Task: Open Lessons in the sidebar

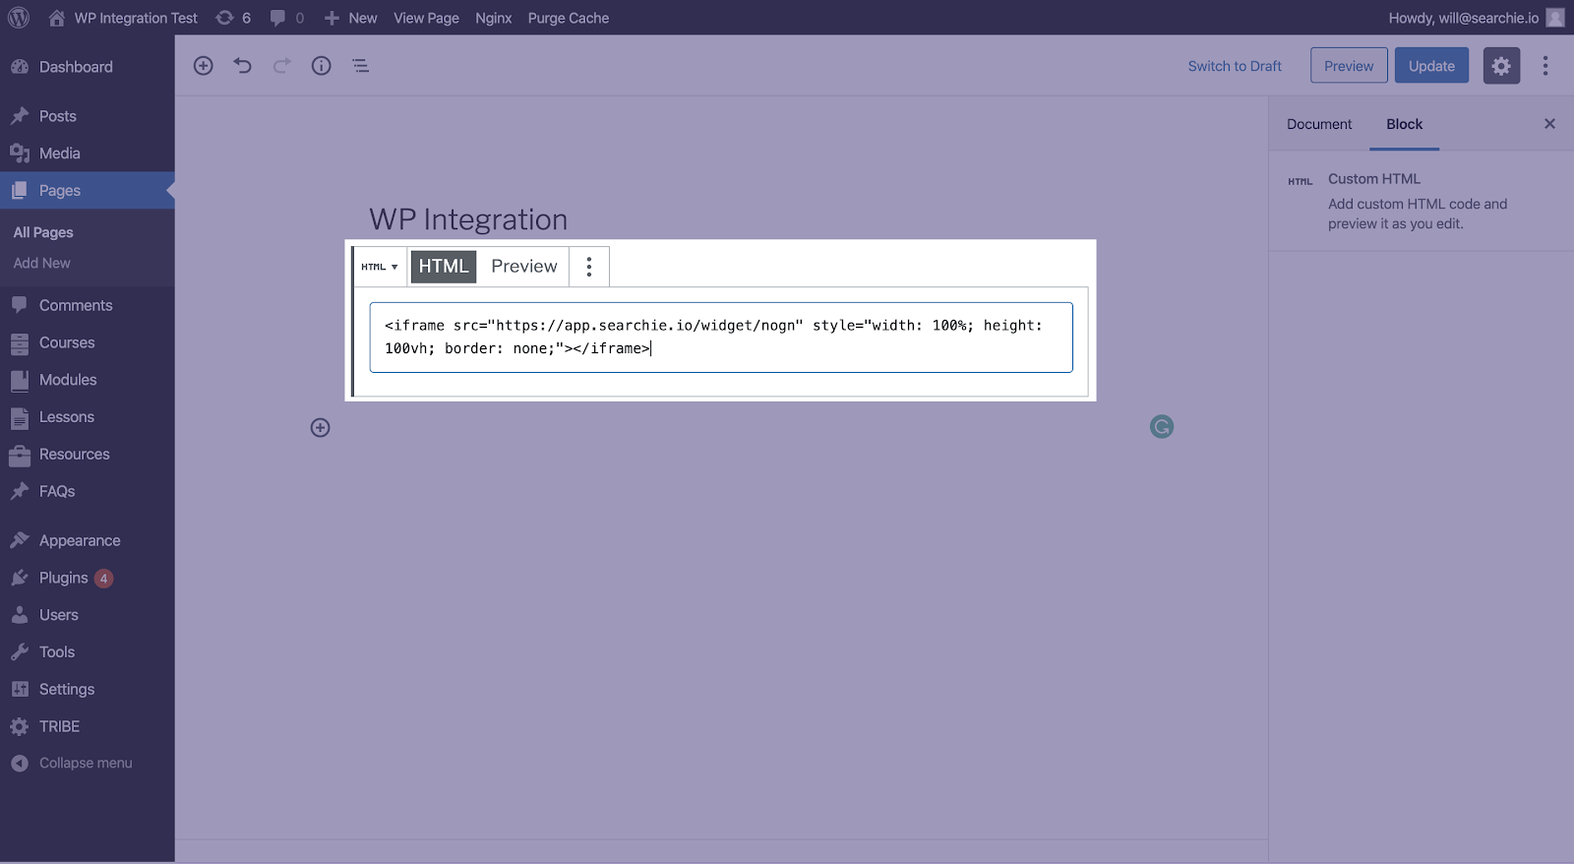Action: coord(88,417)
